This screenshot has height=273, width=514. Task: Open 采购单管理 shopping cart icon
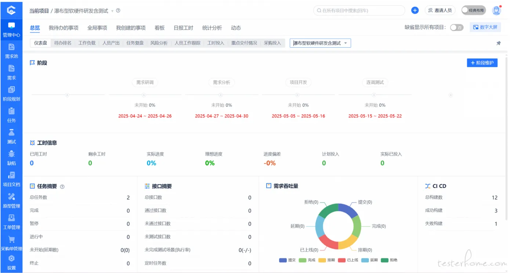pos(11,240)
